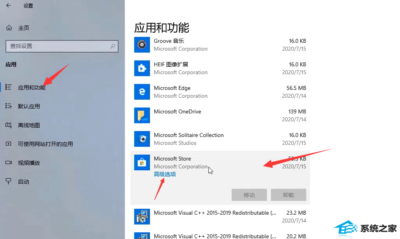Click the 默认应用 sidebar icon
The image size is (400, 239).
pyautogui.click(x=8, y=106)
